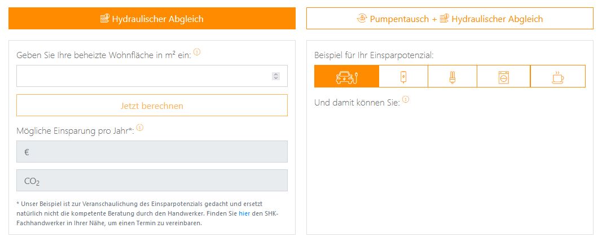Click info icon after 'Und damit können Sie'
602x241 pixels.
pyautogui.click(x=406, y=100)
